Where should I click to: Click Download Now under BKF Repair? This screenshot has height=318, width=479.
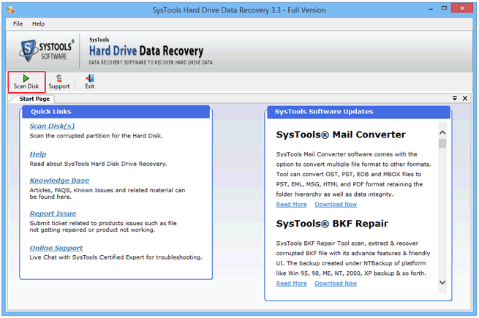(x=336, y=284)
